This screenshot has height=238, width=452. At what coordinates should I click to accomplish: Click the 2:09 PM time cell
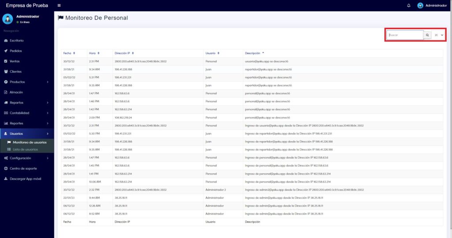coord(94,118)
